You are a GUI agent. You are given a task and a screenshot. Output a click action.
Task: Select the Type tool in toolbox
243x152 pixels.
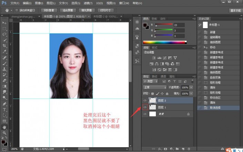coord(4,109)
